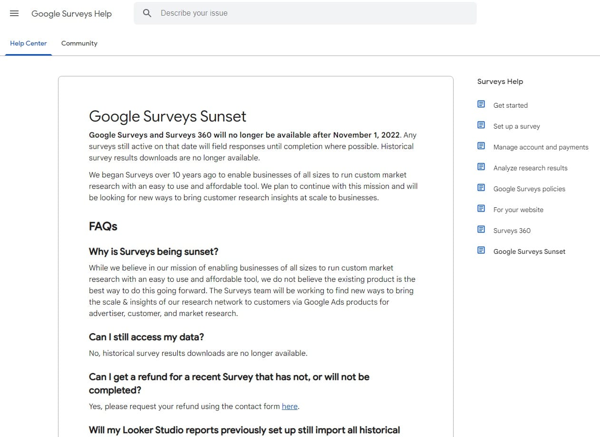Open the Get started help topic
Viewport: 600px width, 437px height.
pyautogui.click(x=511, y=105)
